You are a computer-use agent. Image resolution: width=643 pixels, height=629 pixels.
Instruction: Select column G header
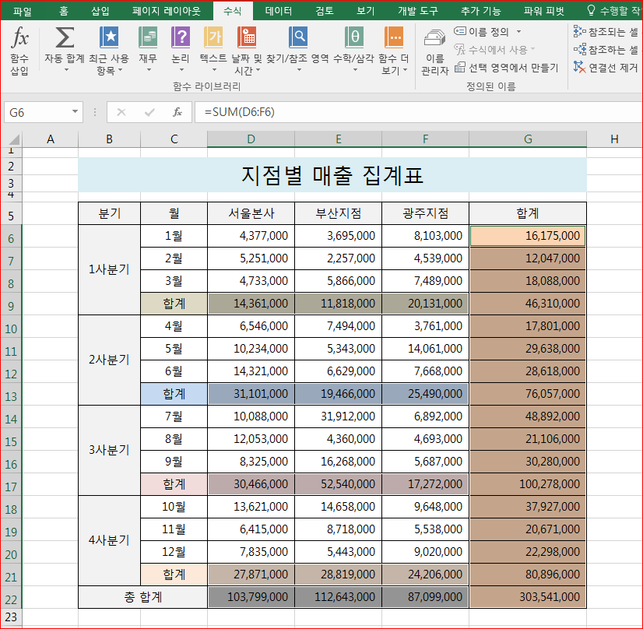click(x=528, y=139)
